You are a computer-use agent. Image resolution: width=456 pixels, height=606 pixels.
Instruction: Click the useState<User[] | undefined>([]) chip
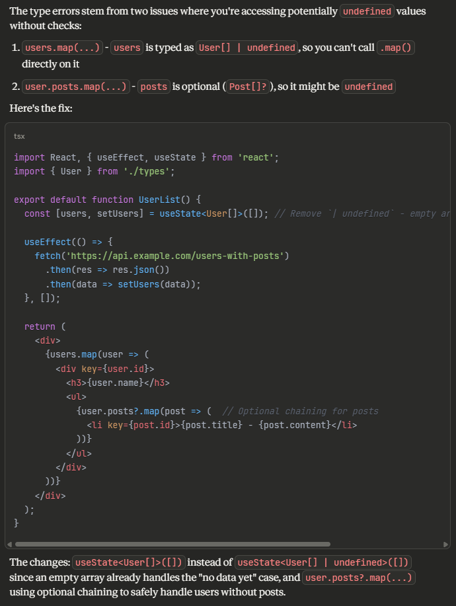pyautogui.click(x=324, y=562)
